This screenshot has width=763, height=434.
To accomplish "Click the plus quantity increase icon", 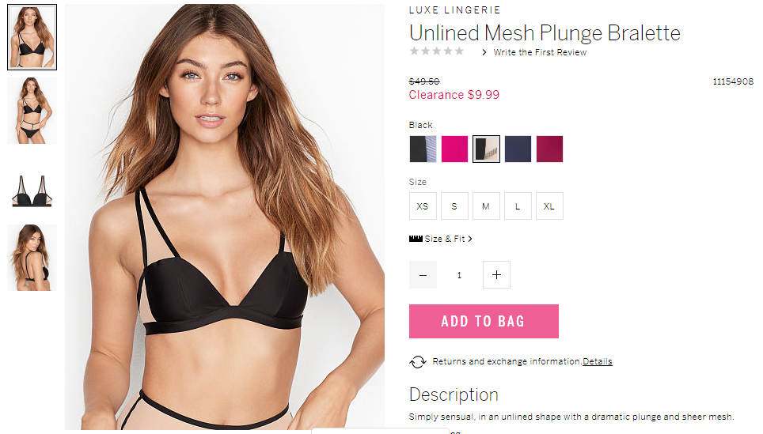I will pos(496,274).
